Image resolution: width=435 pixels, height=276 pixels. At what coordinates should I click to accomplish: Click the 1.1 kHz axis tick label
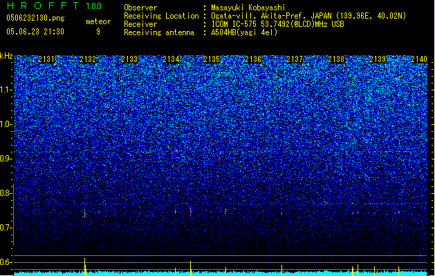[x=6, y=90]
